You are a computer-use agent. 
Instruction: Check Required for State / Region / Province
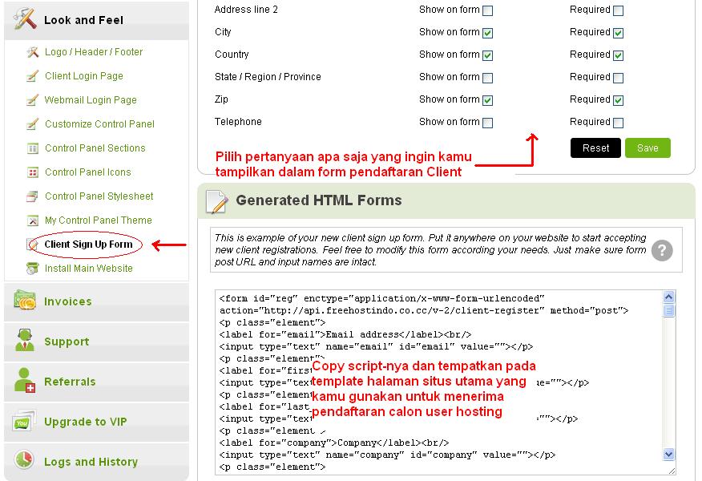[619, 78]
